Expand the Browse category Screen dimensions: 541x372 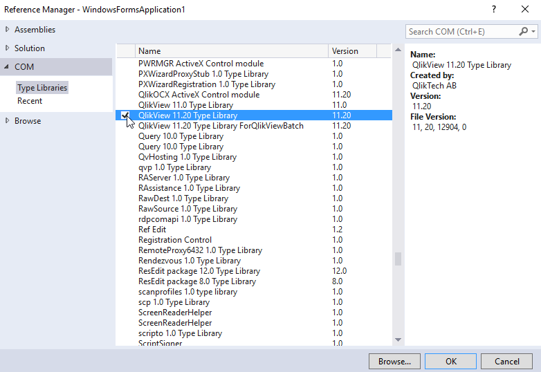click(7, 121)
